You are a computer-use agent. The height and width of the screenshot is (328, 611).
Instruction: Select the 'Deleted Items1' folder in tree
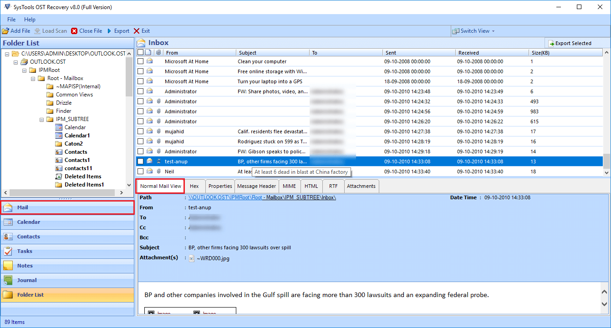coord(84,185)
